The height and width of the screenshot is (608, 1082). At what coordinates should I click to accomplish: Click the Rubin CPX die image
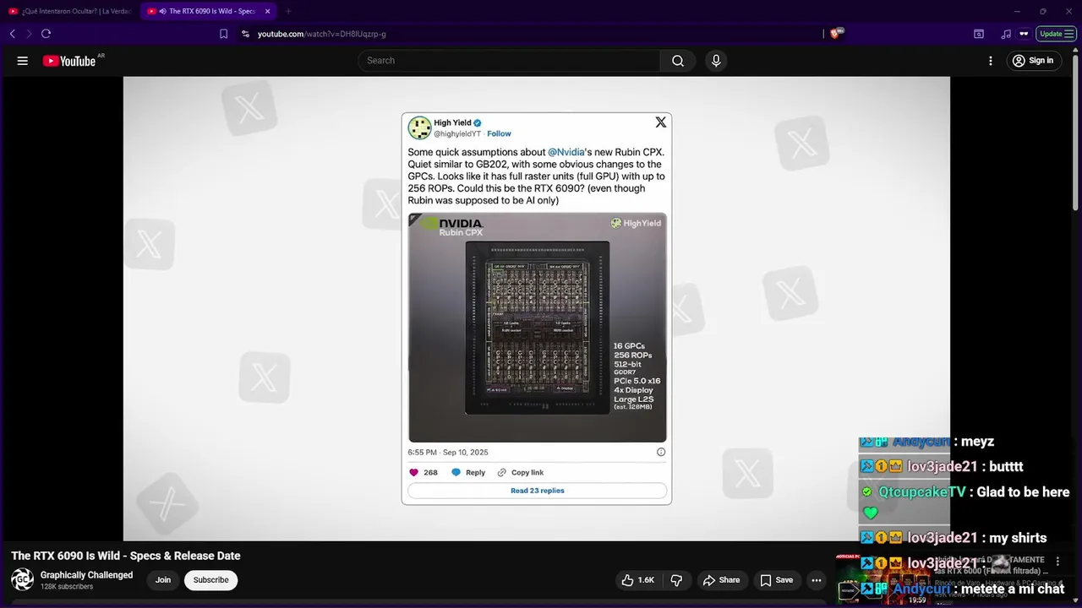point(538,328)
